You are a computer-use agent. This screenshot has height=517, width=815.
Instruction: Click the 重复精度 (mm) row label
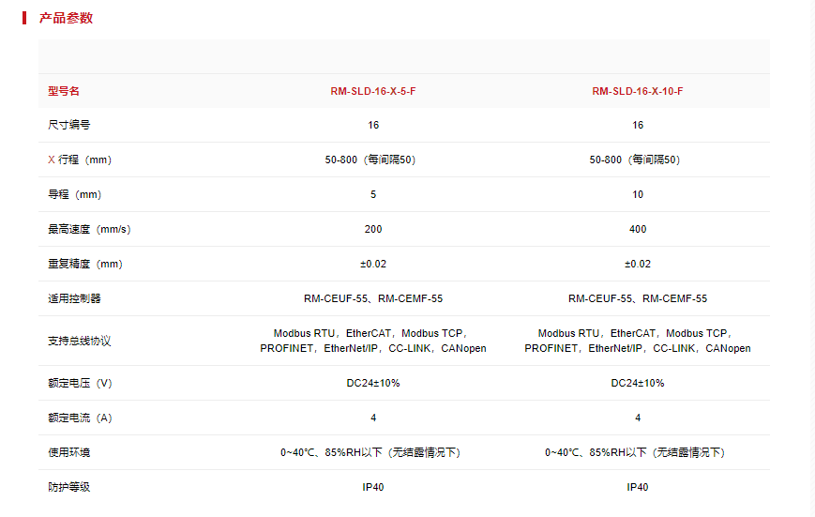85,264
